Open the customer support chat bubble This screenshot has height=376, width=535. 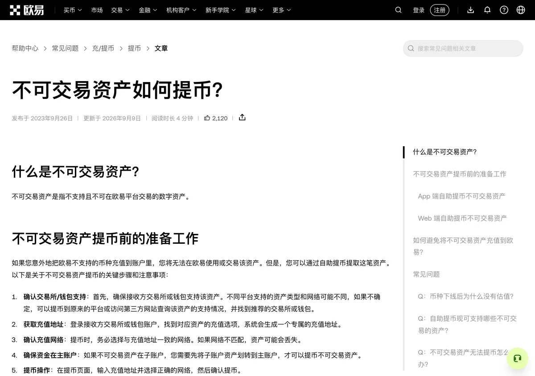[517, 358]
